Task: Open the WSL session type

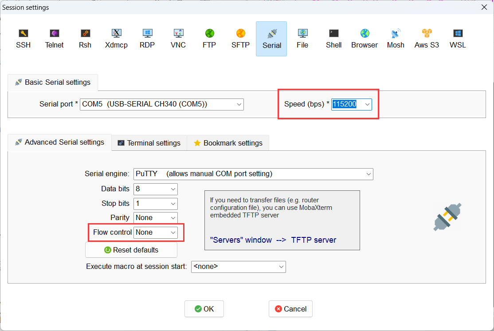Action: tap(457, 38)
